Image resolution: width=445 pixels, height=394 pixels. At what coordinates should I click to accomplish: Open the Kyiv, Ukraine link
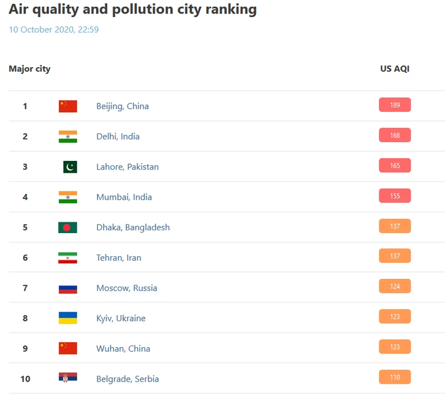coord(121,318)
